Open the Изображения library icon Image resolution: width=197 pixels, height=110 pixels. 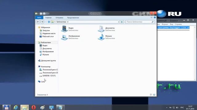[x=64, y=37]
